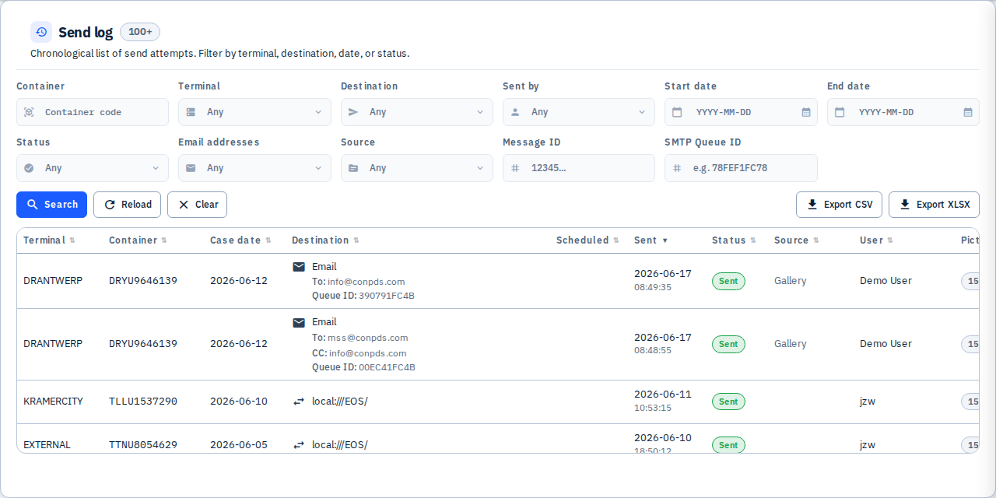Clear all filters
The height and width of the screenshot is (498, 996).
pos(198,205)
